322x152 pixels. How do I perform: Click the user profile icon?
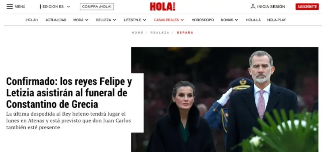(253, 7)
